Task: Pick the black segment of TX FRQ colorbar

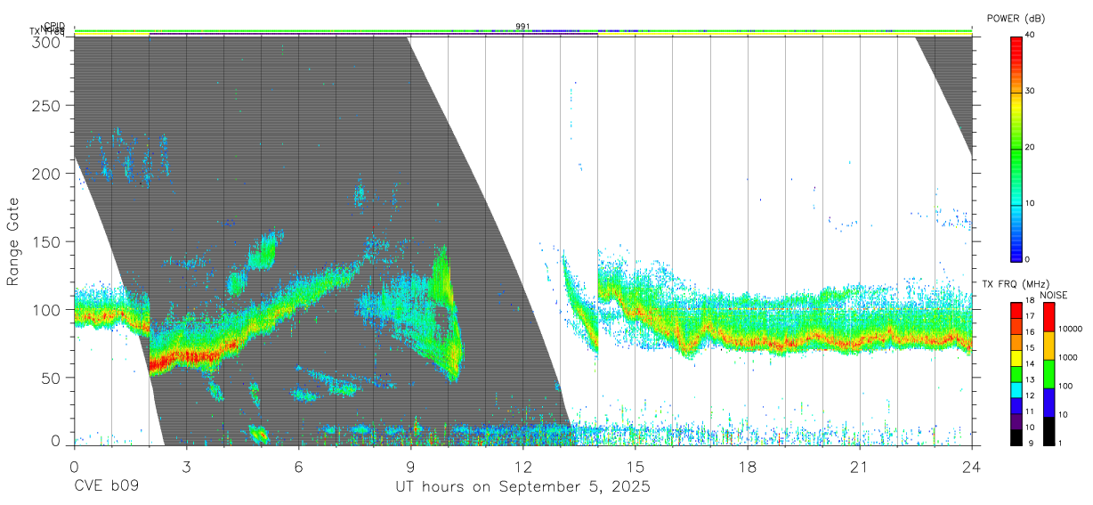Action: point(1016,436)
